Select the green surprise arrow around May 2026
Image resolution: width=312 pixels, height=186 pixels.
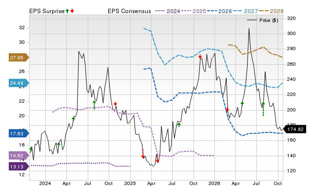[242, 103]
